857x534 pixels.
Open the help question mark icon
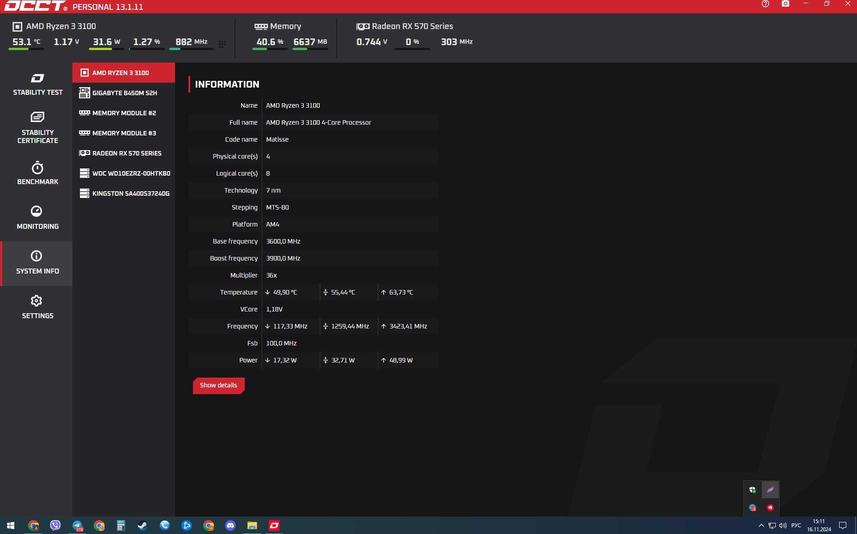pyautogui.click(x=765, y=4)
